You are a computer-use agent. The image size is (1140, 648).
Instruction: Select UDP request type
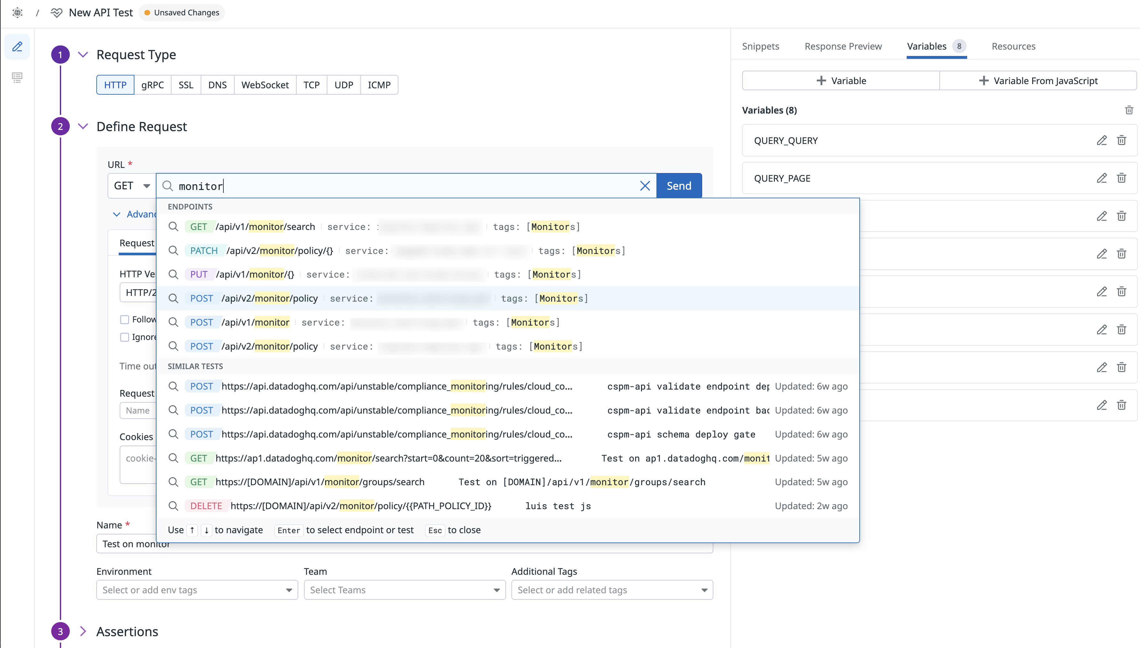[x=344, y=84]
